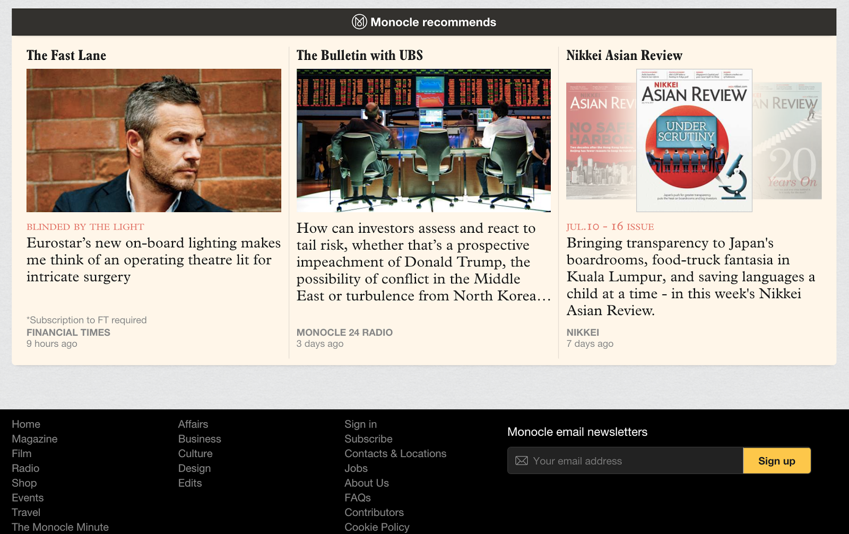Open Design footer link
The width and height of the screenshot is (849, 534).
194,469
